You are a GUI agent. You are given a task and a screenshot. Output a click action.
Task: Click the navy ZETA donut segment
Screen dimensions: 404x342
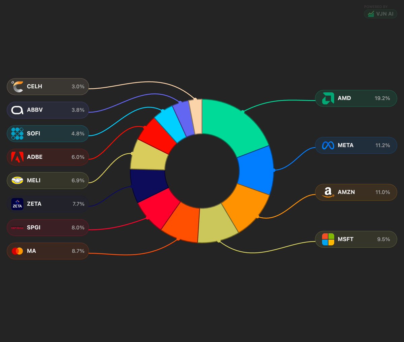pyautogui.click(x=147, y=184)
